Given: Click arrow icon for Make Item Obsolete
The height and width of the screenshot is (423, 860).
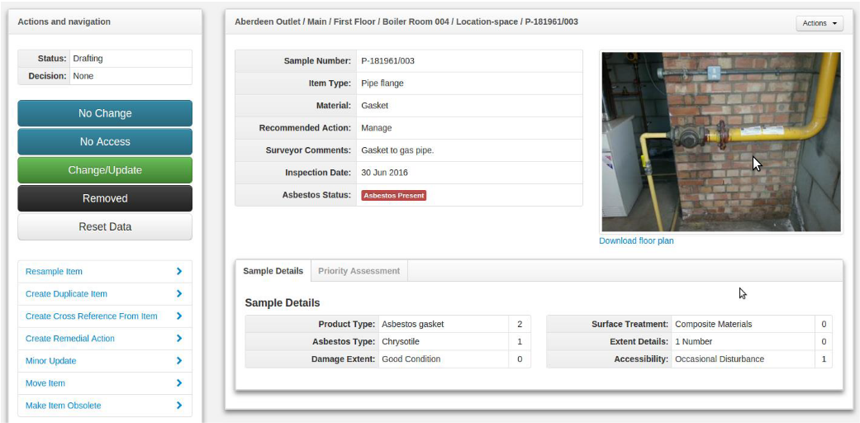Looking at the screenshot, I should (x=178, y=405).
